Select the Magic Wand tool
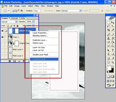Screen dimensions: 116x102 113,26
